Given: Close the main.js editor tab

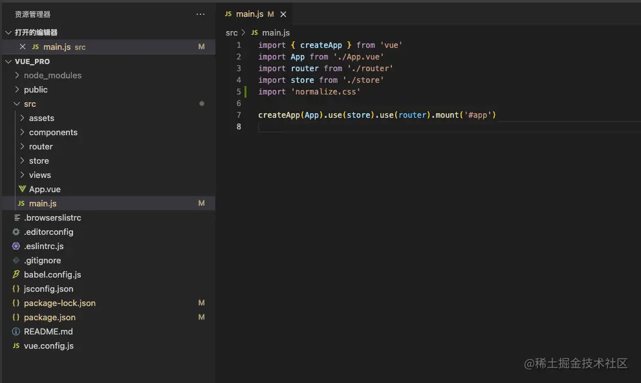Looking at the screenshot, I should click(283, 14).
